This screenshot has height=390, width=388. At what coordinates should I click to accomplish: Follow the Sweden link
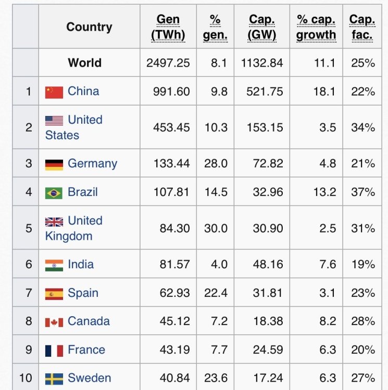tap(89, 378)
